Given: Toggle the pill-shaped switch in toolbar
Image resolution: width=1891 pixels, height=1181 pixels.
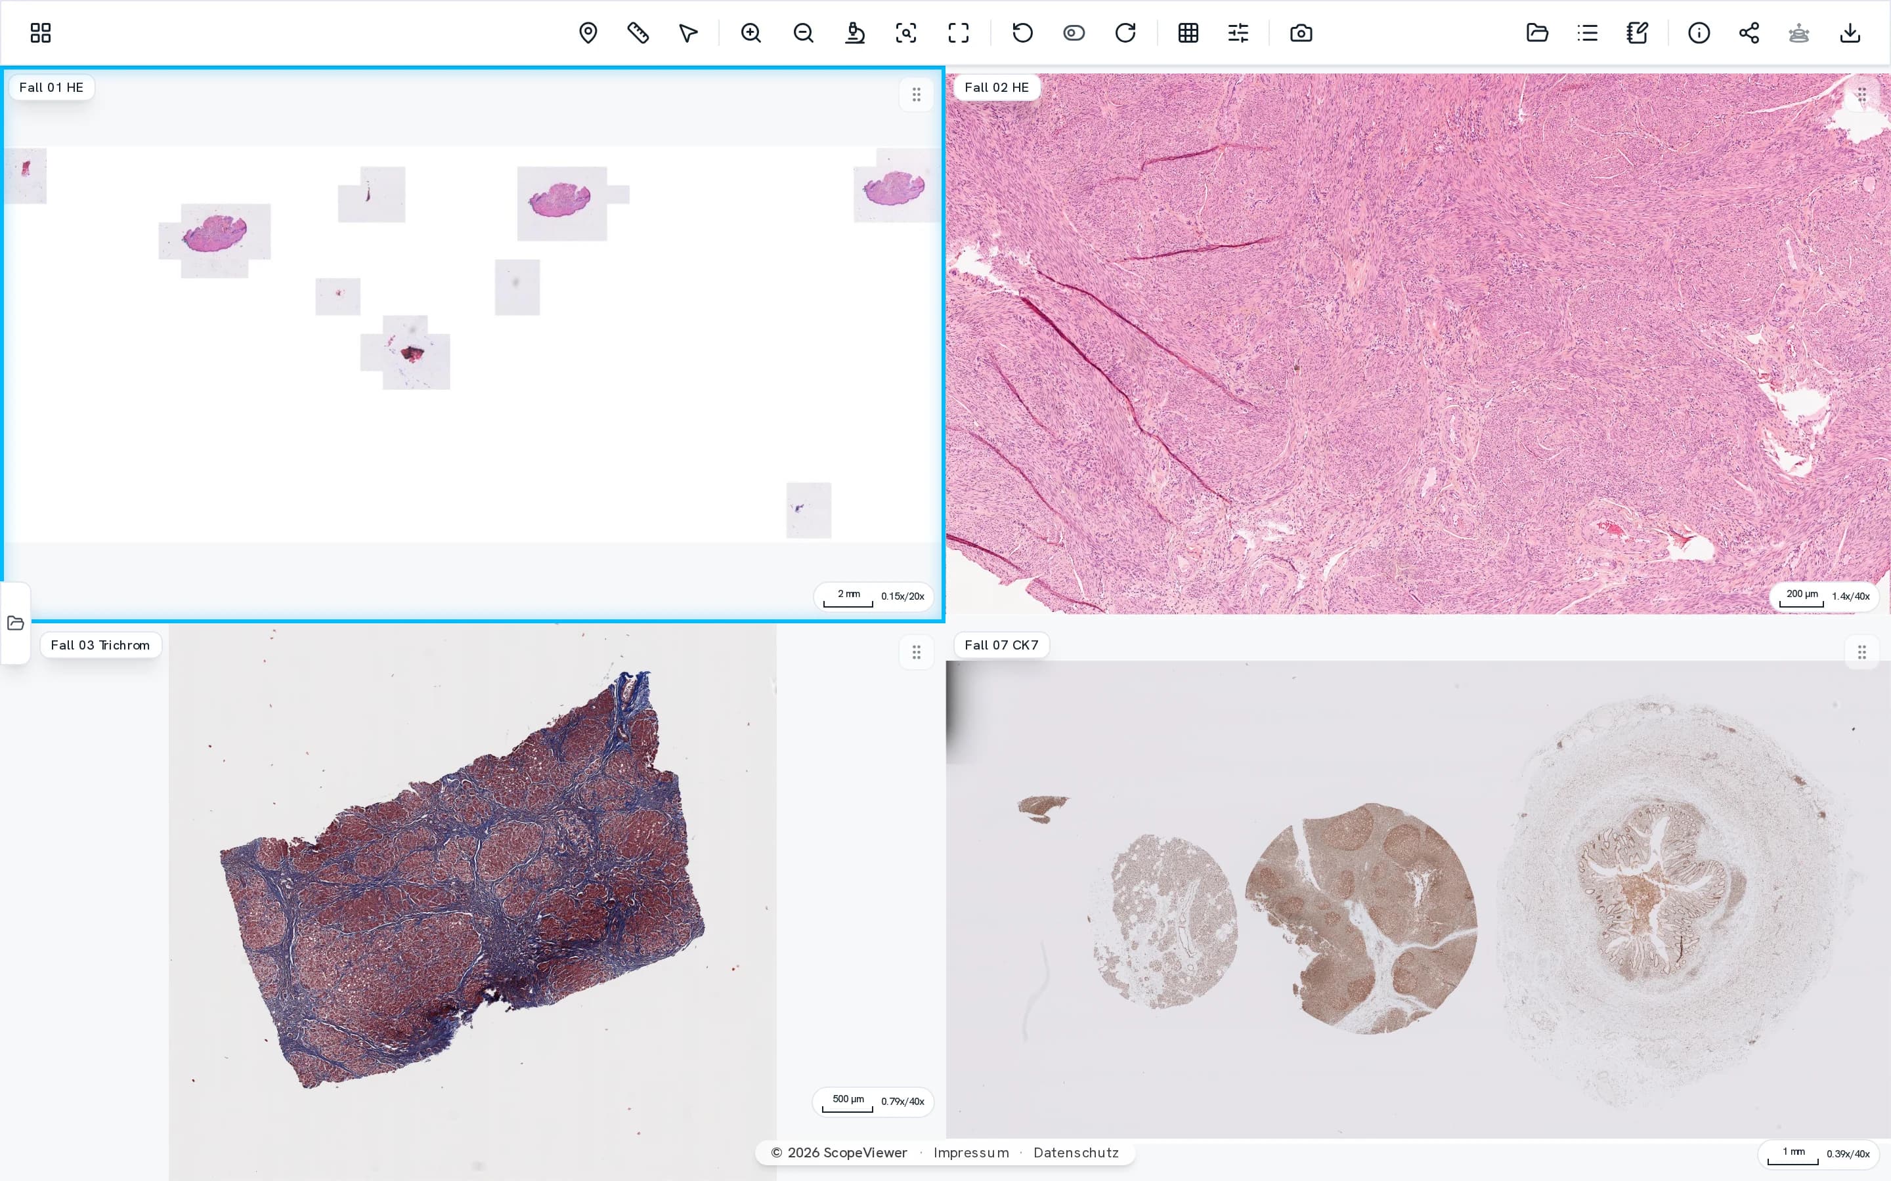Looking at the screenshot, I should click(x=1074, y=33).
